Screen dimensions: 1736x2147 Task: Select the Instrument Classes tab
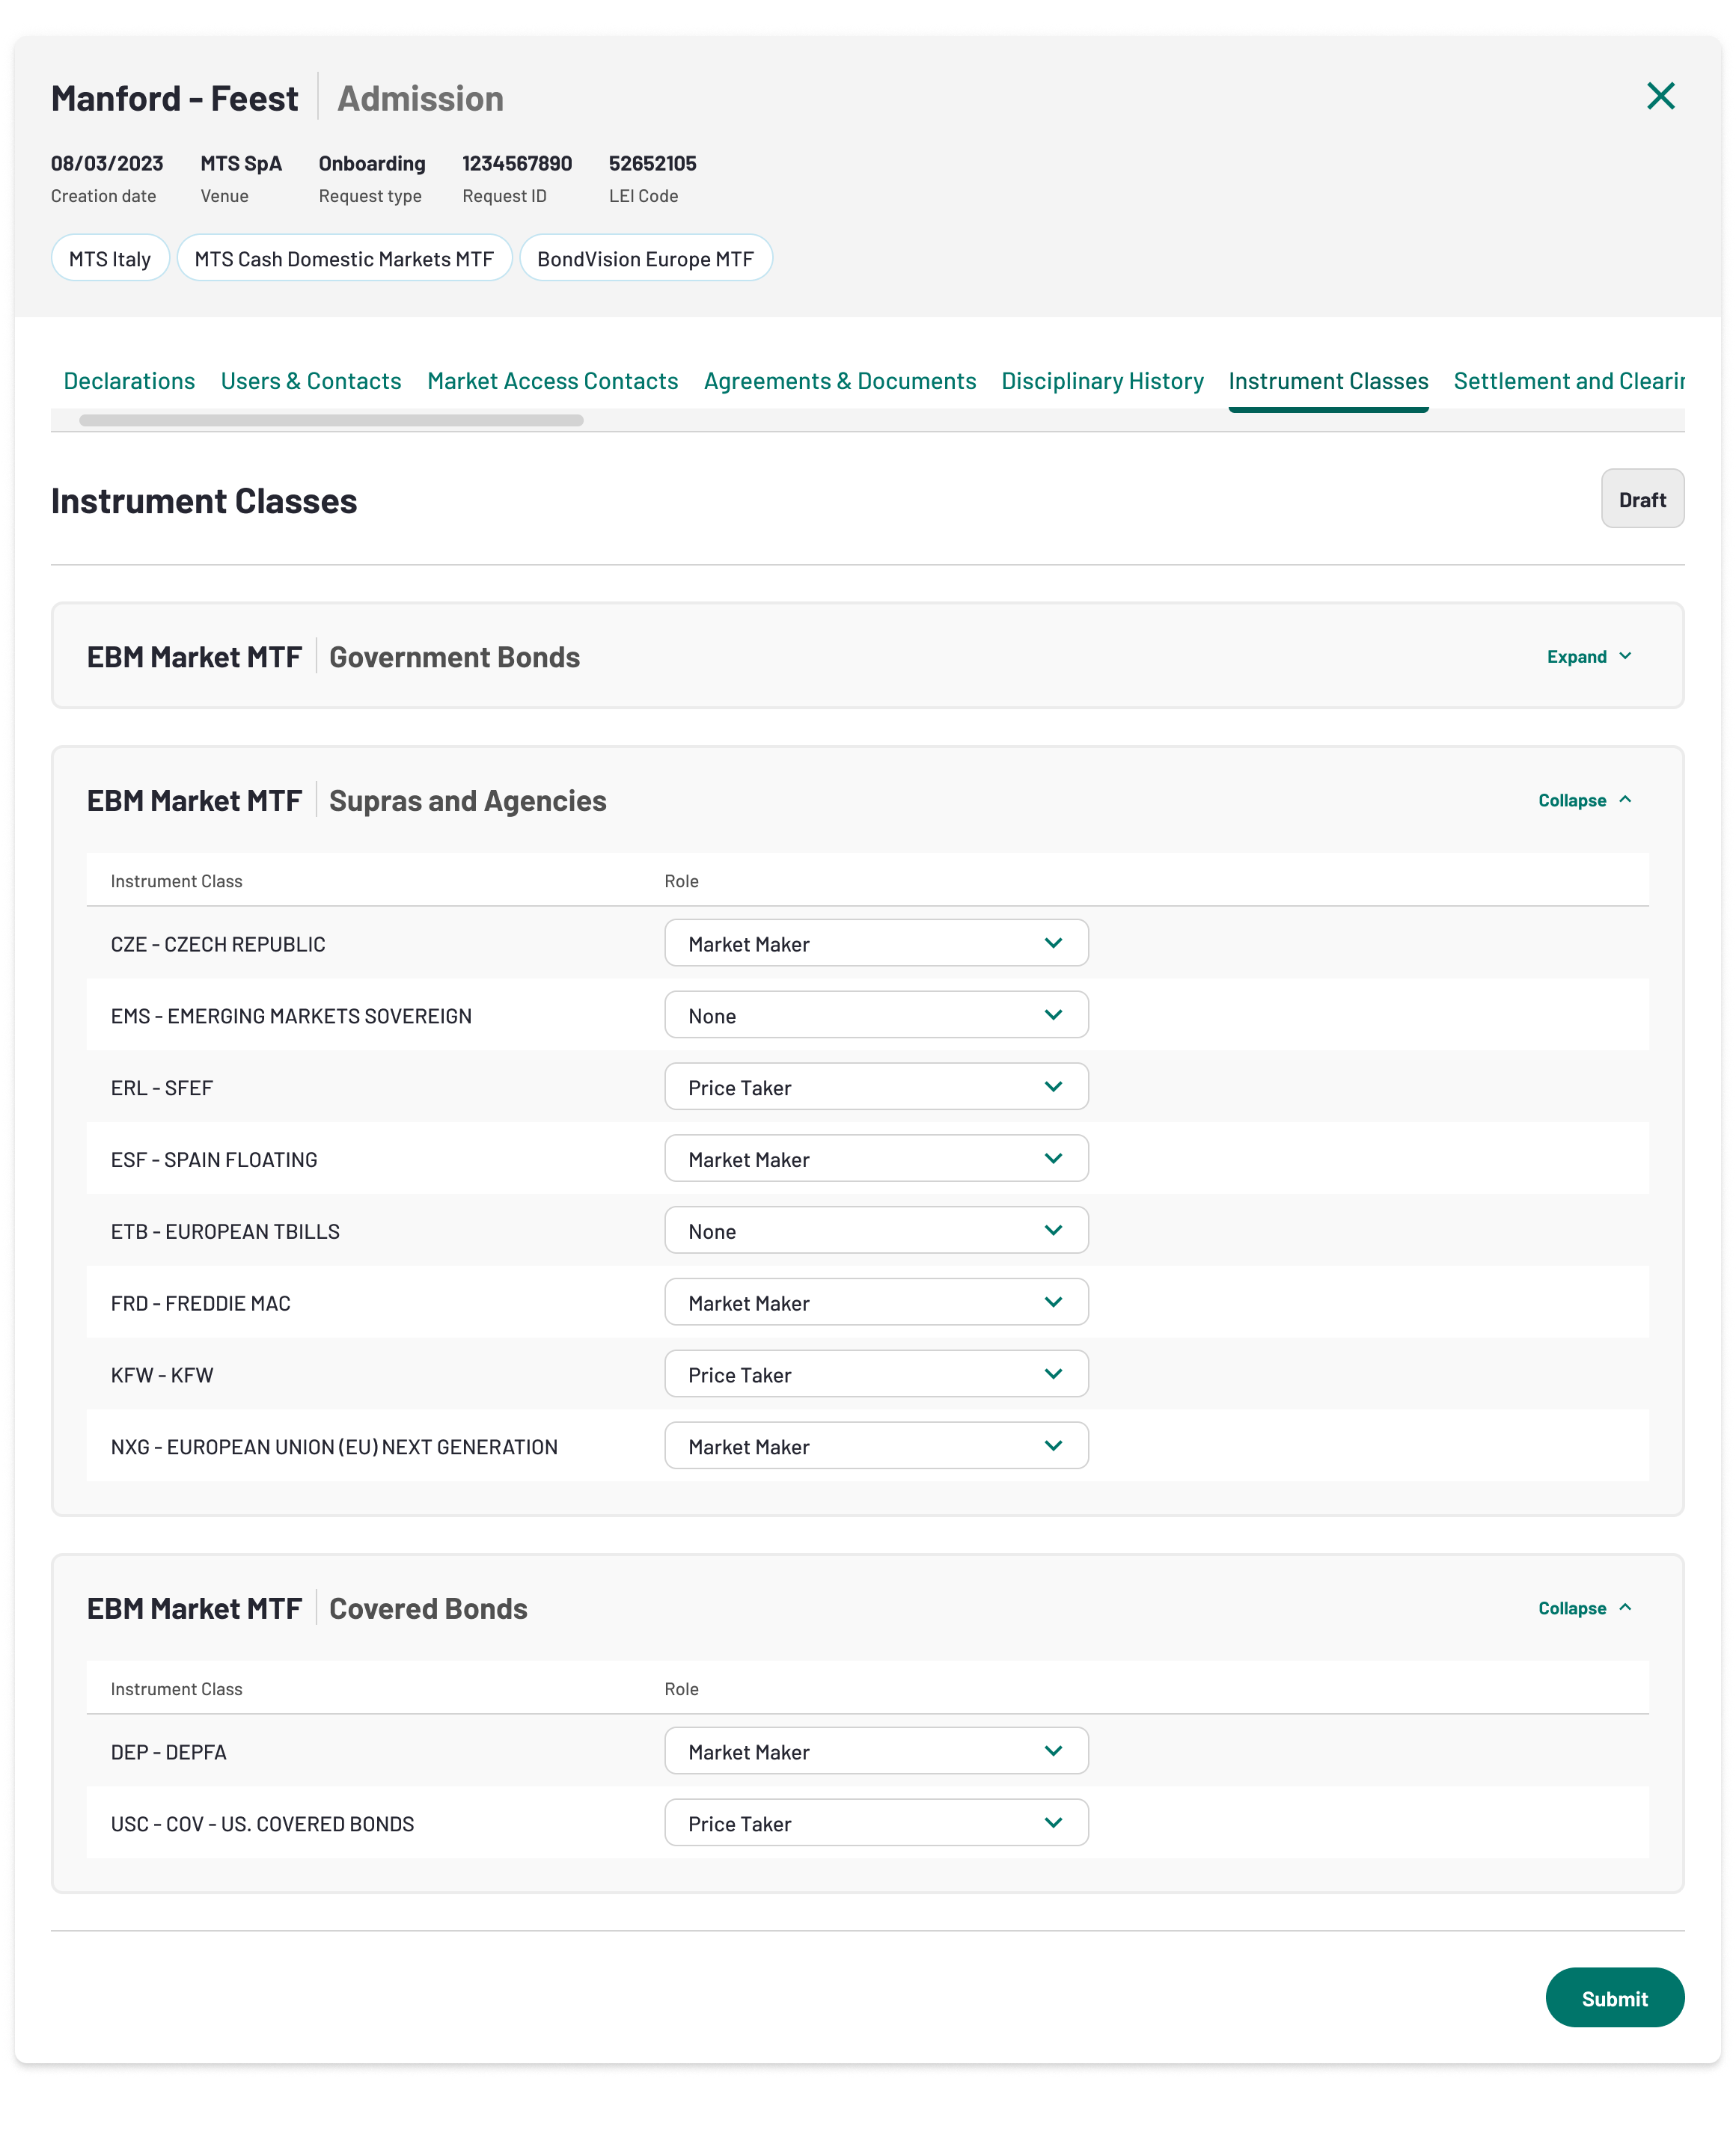pyautogui.click(x=1328, y=381)
